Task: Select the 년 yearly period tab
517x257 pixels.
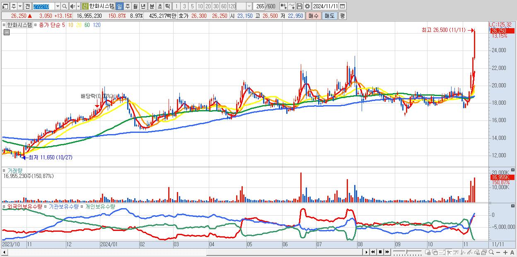Action: click(143, 6)
